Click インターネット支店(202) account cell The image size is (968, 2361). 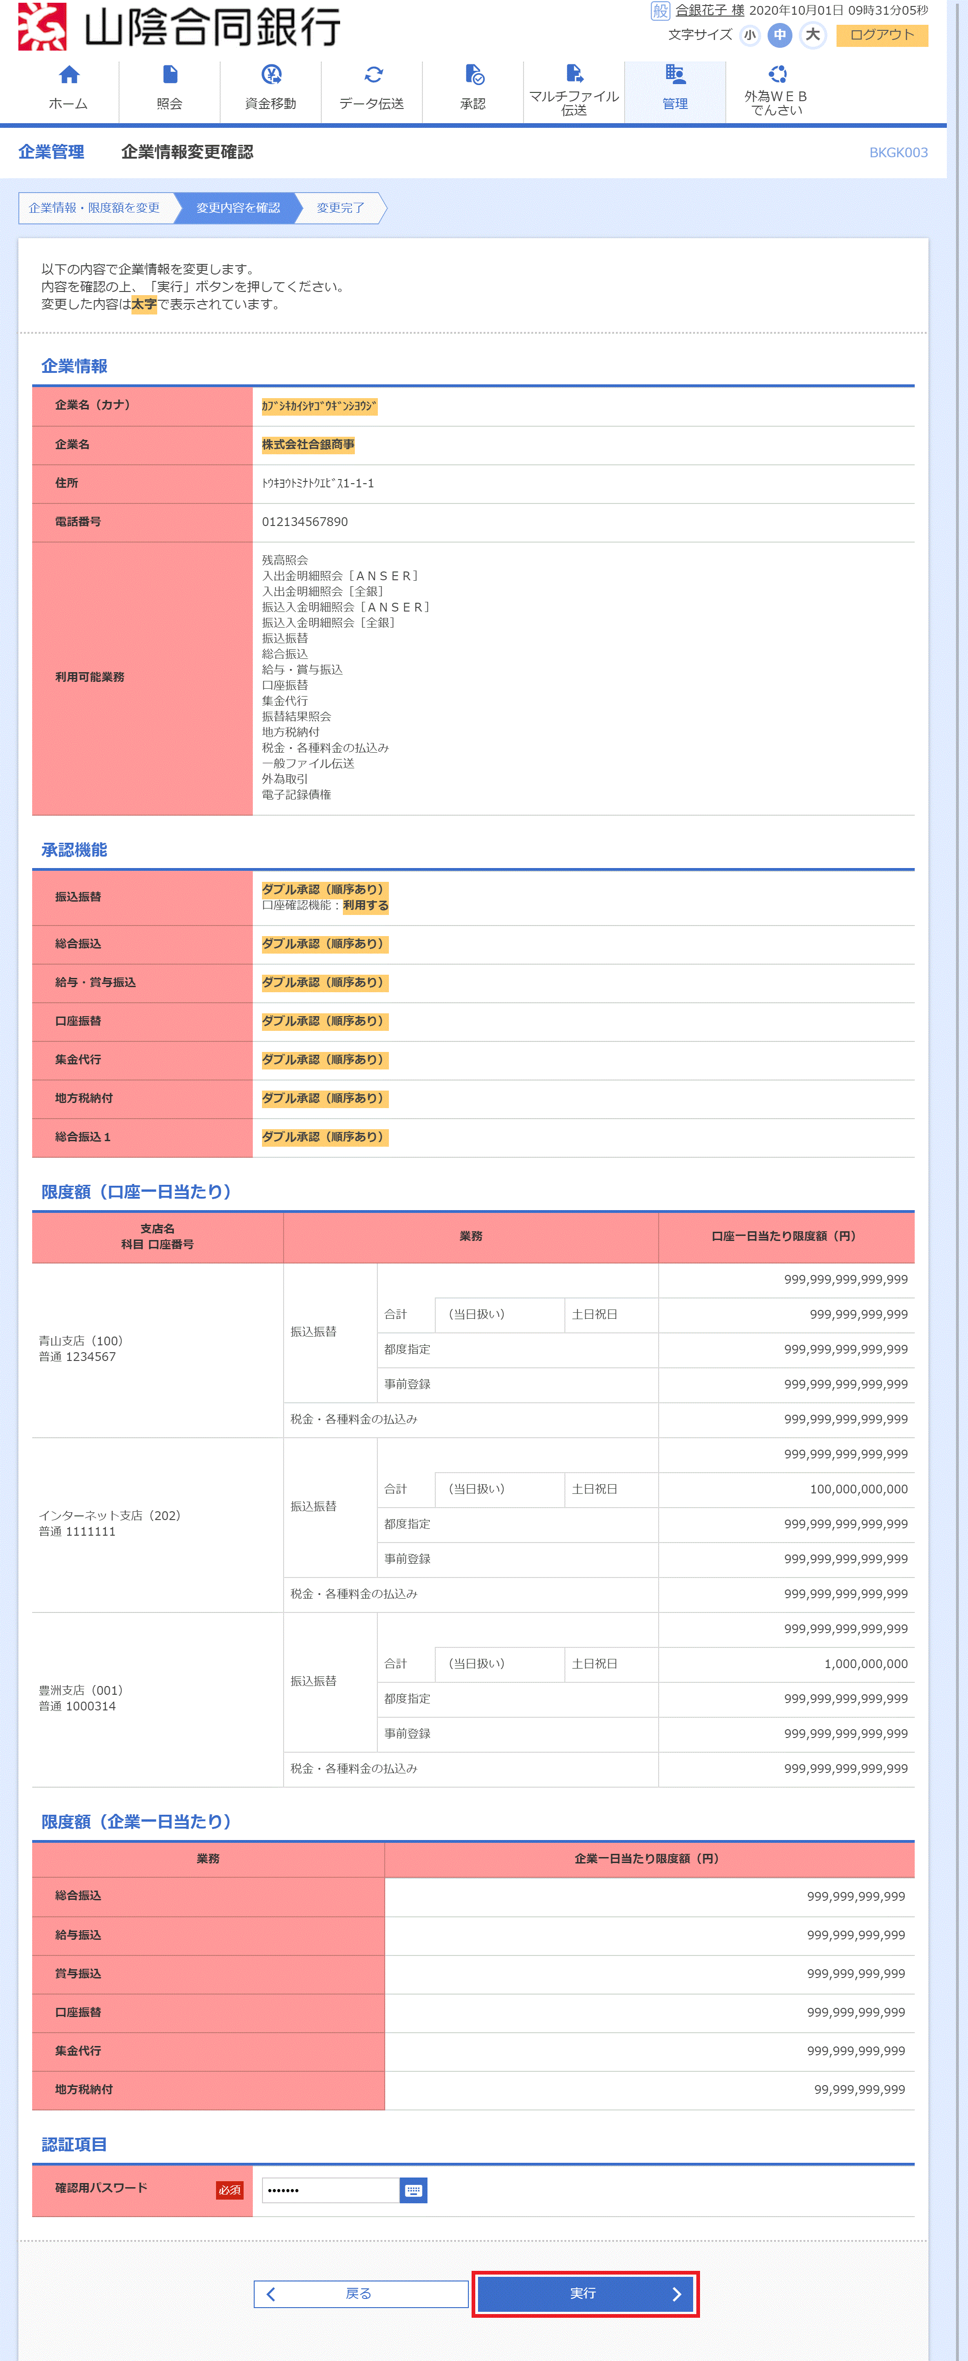click(158, 1524)
